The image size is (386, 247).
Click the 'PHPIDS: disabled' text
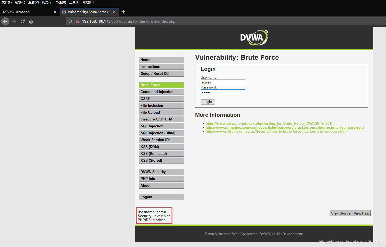tap(151, 220)
